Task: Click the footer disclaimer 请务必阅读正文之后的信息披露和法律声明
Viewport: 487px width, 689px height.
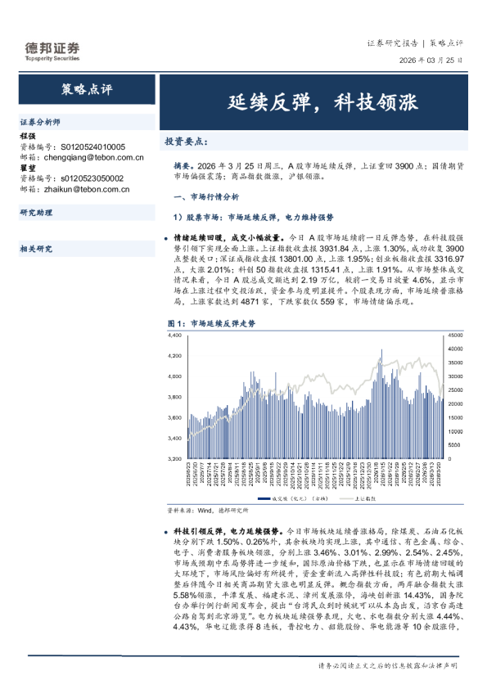Action: coord(388,666)
